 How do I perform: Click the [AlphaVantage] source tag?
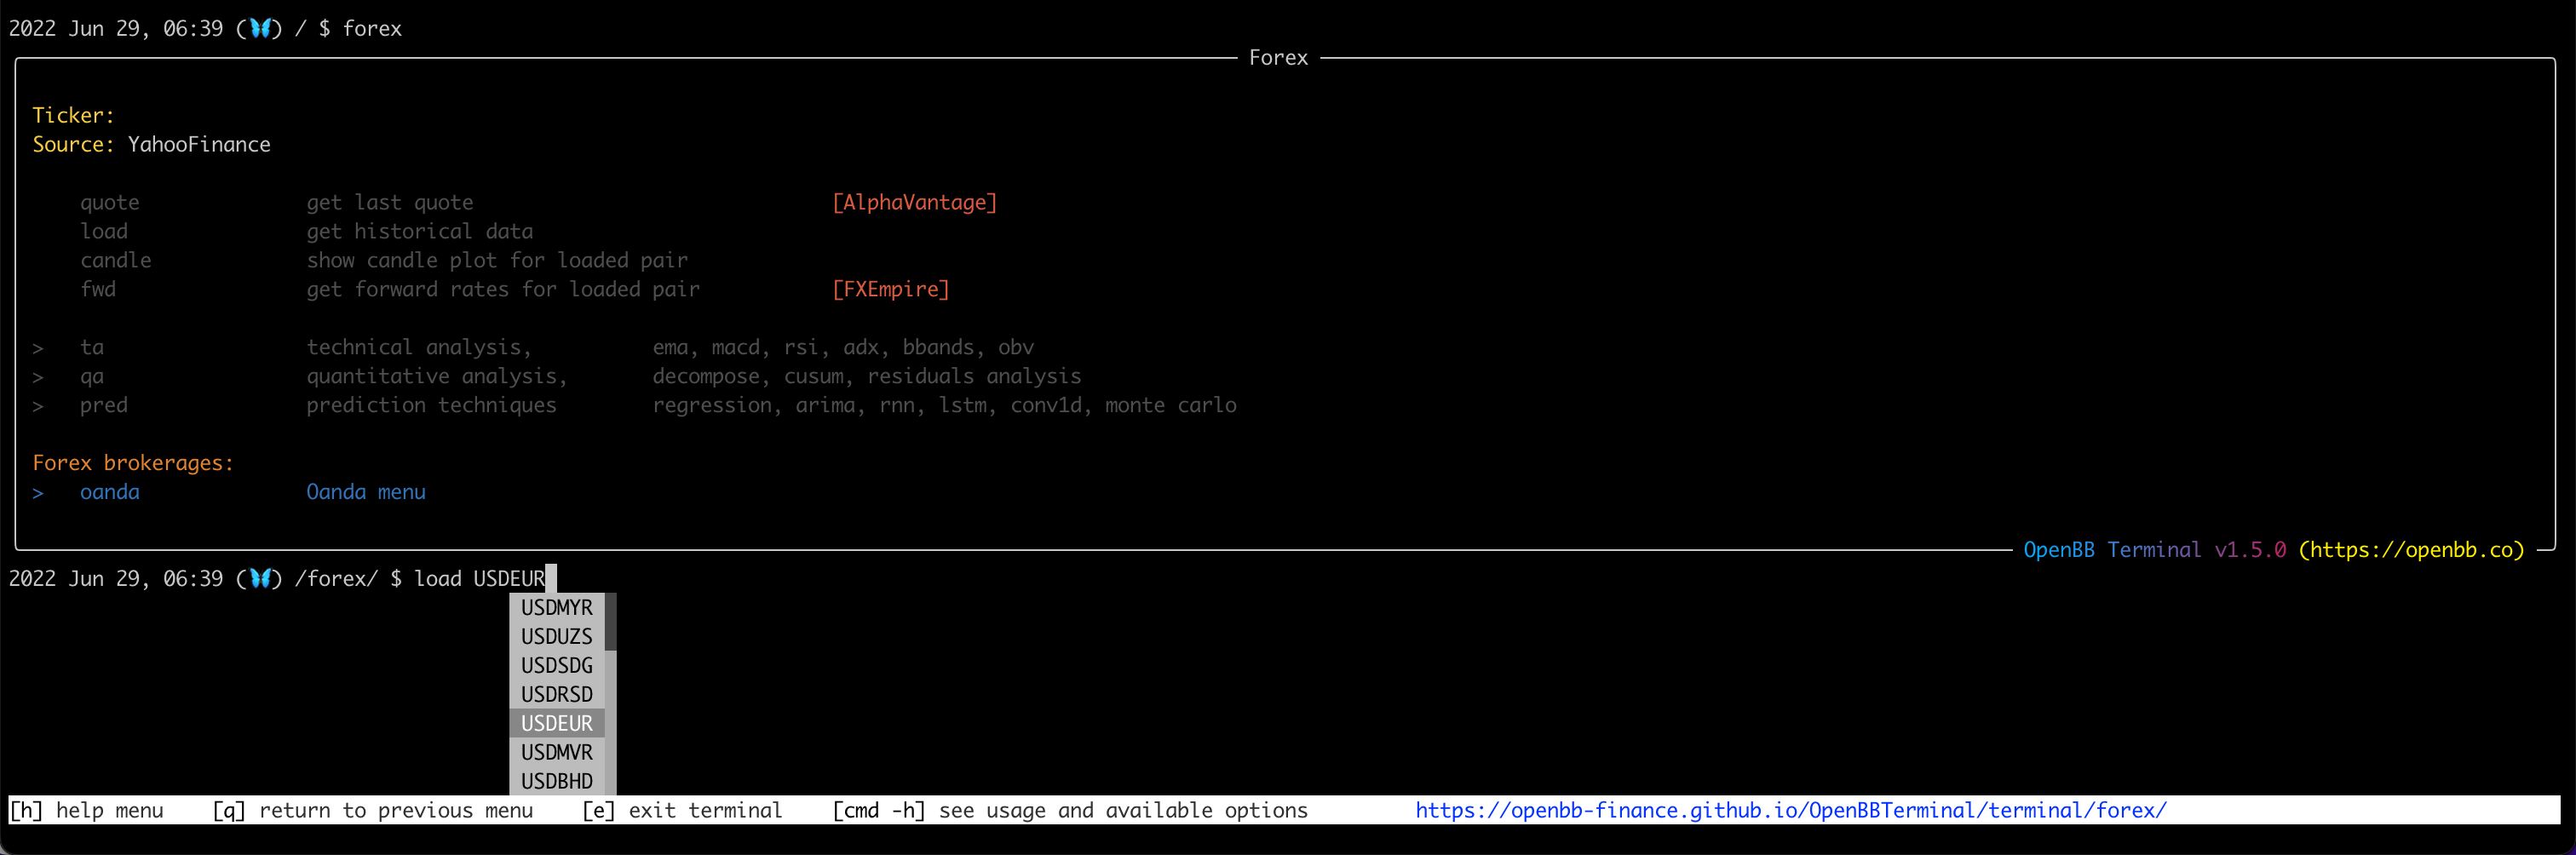point(915,202)
